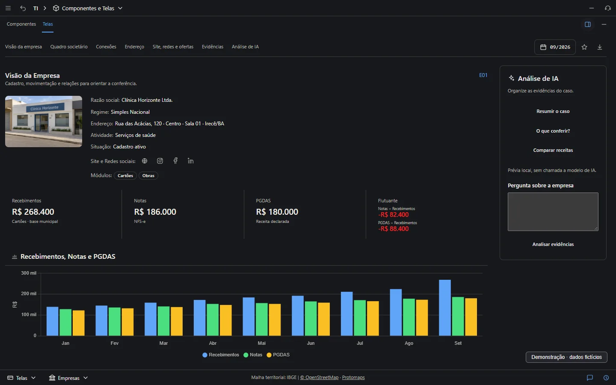Viewport: 616px width, 385px height.
Task: Open the Instagram icon link
Action: [x=160, y=161]
